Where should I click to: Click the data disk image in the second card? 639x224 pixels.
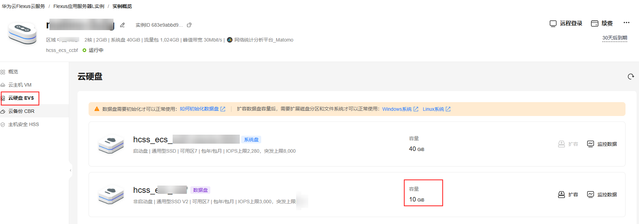[111, 194]
